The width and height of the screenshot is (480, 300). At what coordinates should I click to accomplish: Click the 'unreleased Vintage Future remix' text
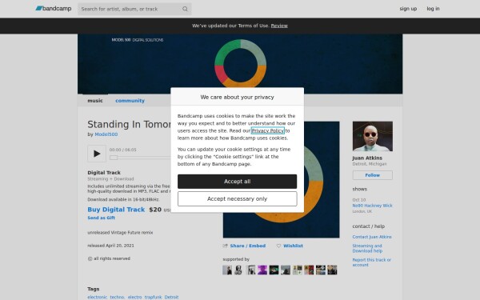pos(120,233)
